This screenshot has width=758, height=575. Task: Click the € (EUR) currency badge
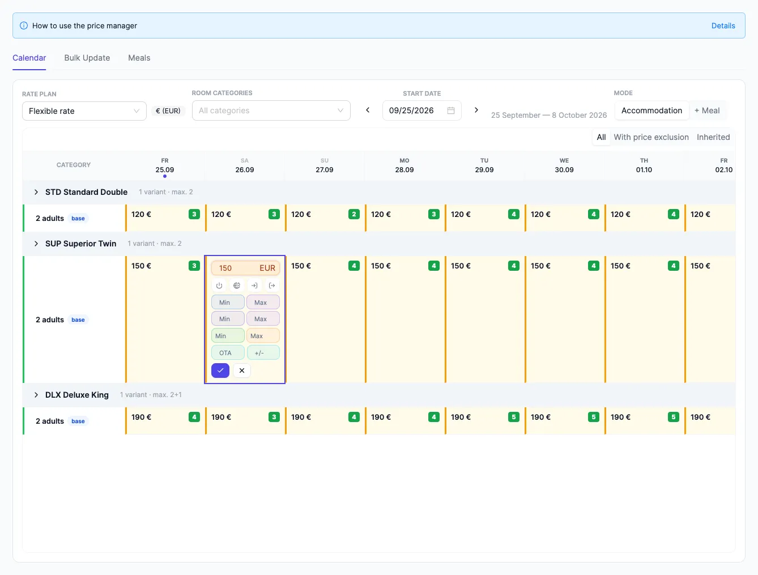point(168,111)
